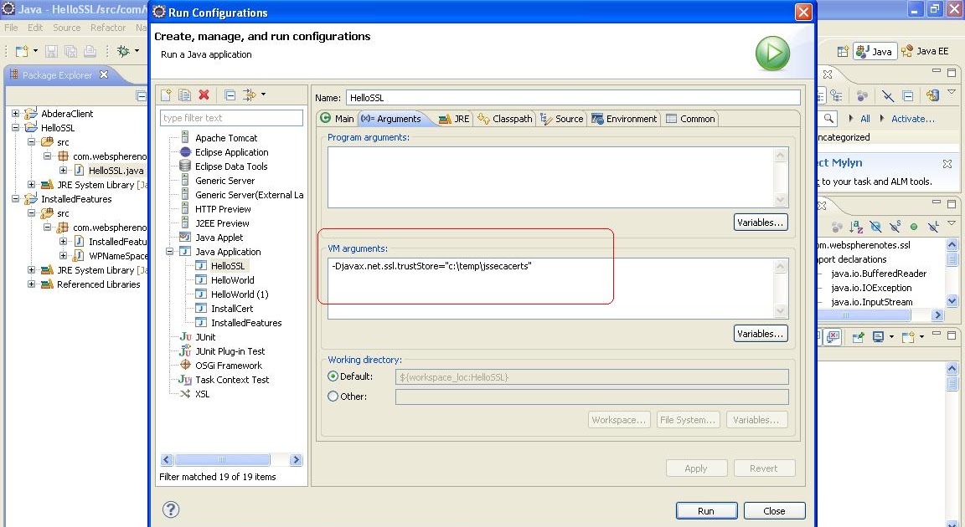Click Variables button under VM arguments
Image resolution: width=965 pixels, height=527 pixels.
(x=761, y=334)
